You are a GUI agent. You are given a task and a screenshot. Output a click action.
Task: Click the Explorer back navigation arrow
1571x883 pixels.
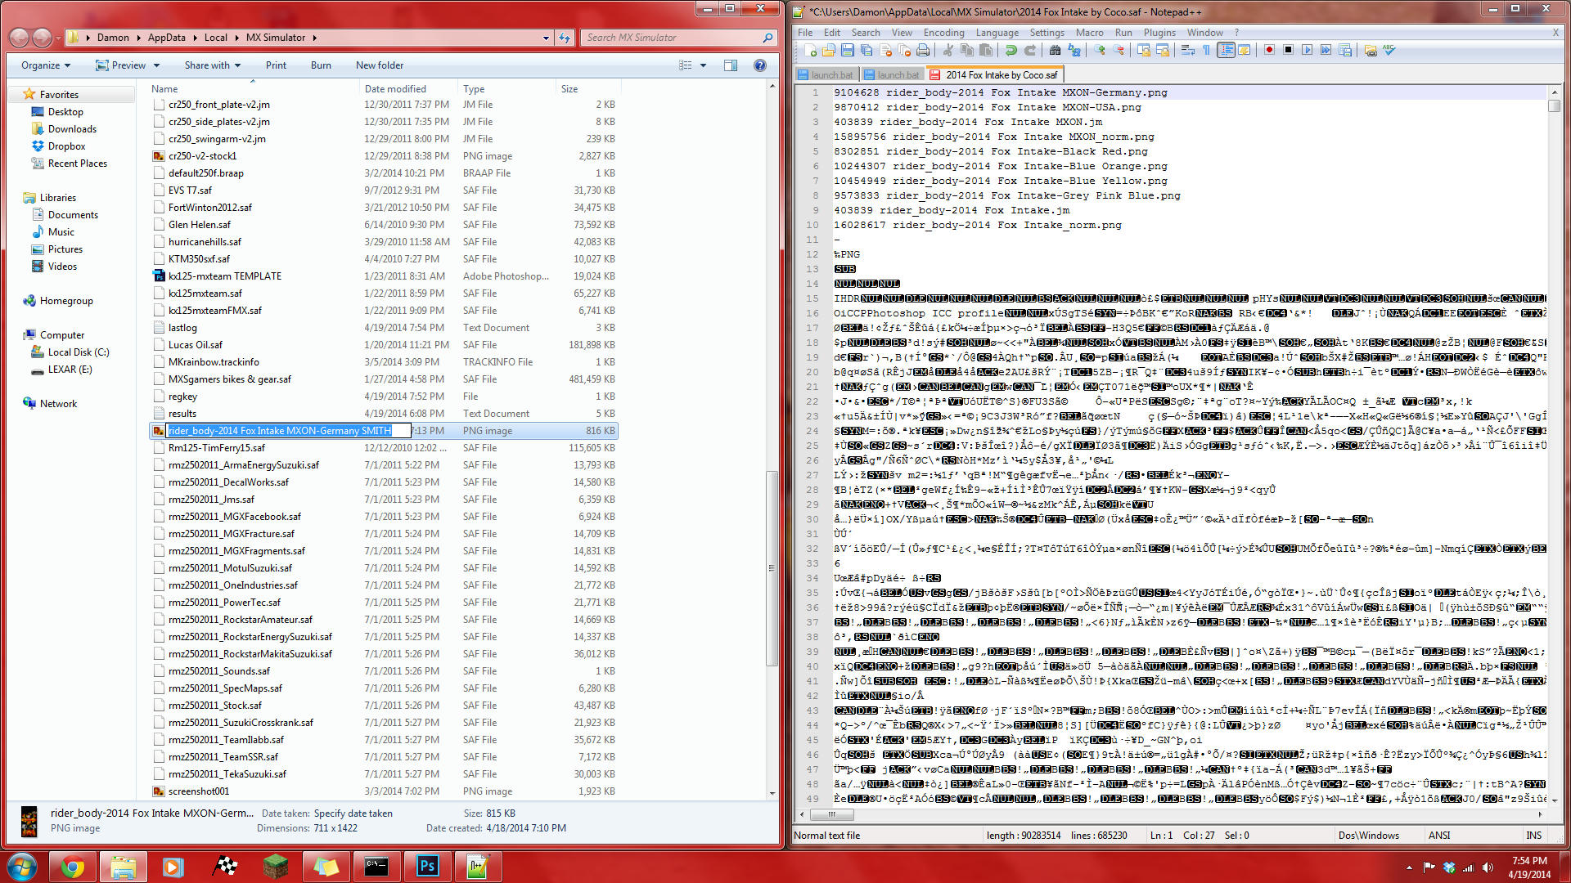click(19, 38)
